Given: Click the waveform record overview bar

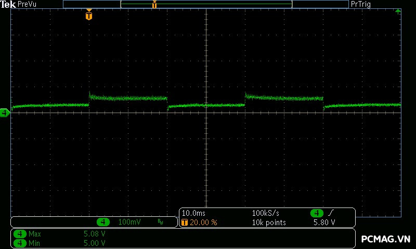Looking at the screenshot, I should pyautogui.click(x=206, y=4).
